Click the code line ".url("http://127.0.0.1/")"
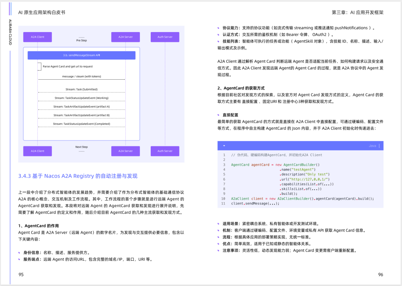 [304, 179]
